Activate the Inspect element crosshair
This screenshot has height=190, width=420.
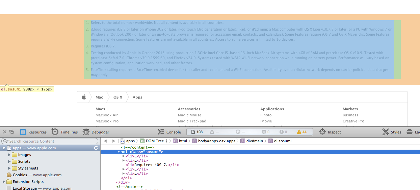point(330,132)
